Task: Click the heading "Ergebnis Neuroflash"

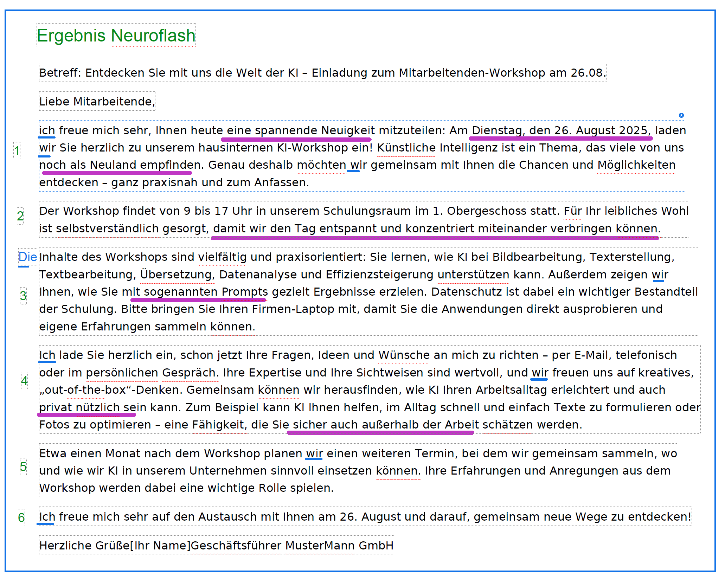Action: (x=116, y=36)
